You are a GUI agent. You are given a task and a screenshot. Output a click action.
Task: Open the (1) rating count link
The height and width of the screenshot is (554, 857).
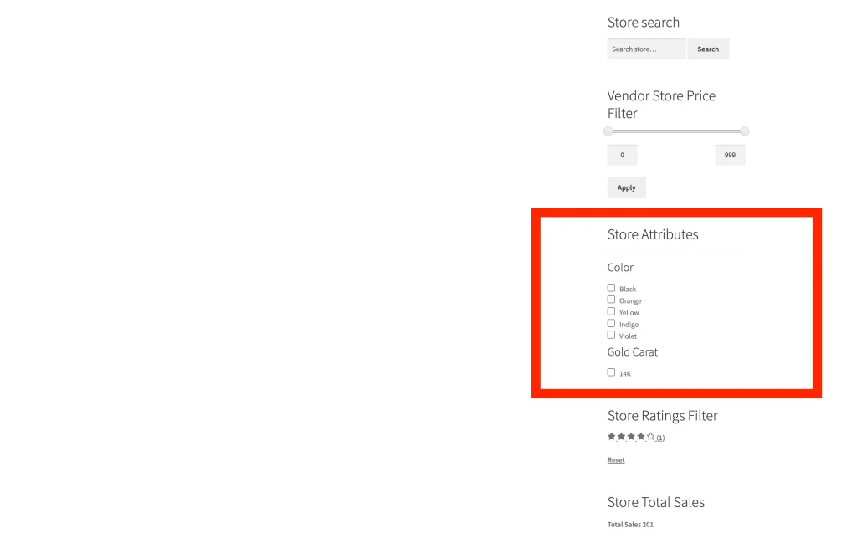tap(660, 438)
